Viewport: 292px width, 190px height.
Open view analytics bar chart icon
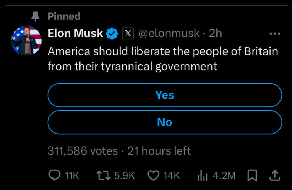tap(203, 175)
